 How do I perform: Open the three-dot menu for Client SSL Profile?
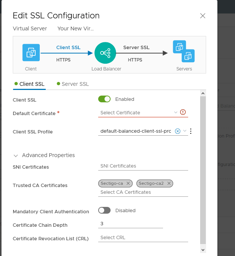[191, 131]
